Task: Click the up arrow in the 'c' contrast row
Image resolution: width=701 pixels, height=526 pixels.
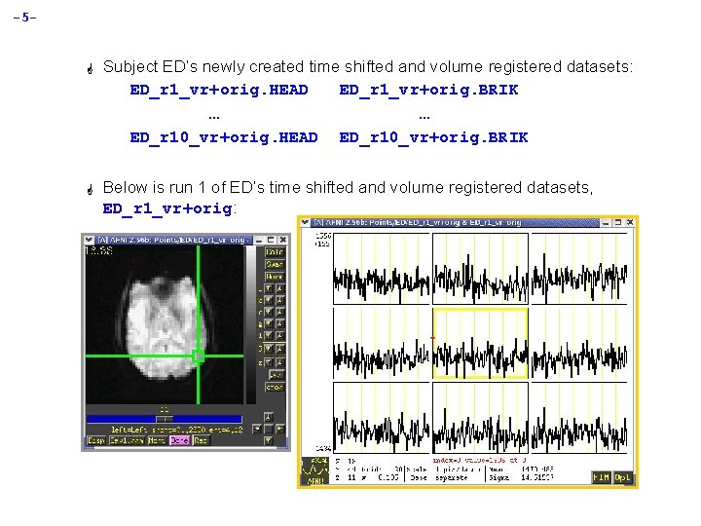Action: pos(280,300)
